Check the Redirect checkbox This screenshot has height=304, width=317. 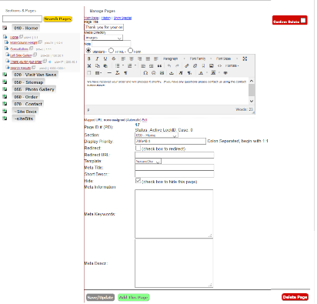[x=138, y=148]
